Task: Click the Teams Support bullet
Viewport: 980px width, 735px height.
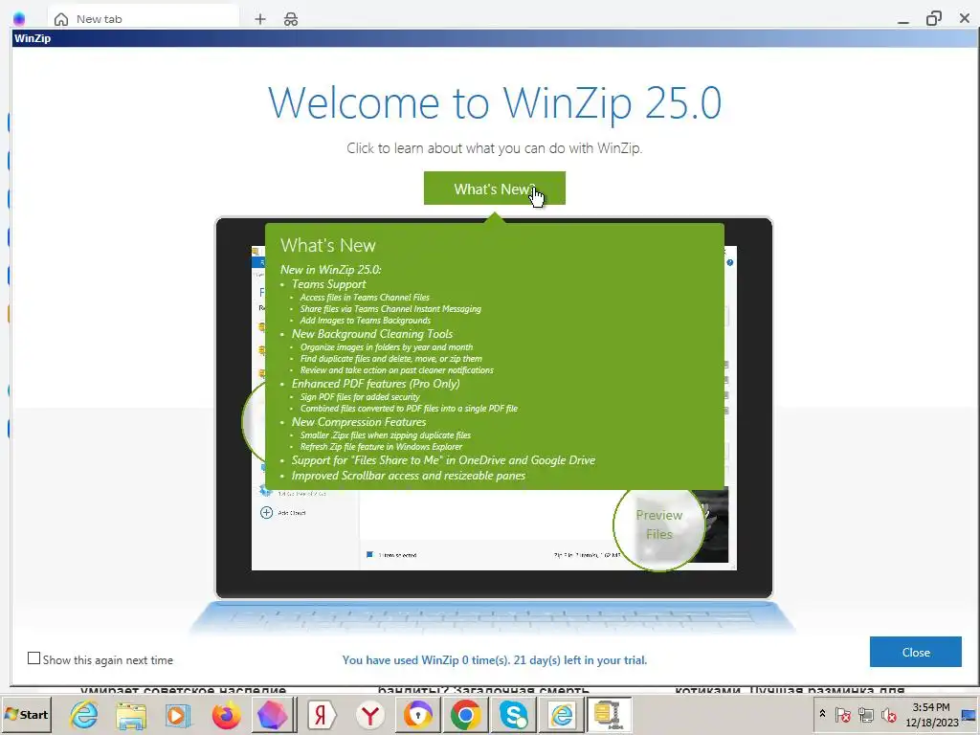Action: (329, 283)
